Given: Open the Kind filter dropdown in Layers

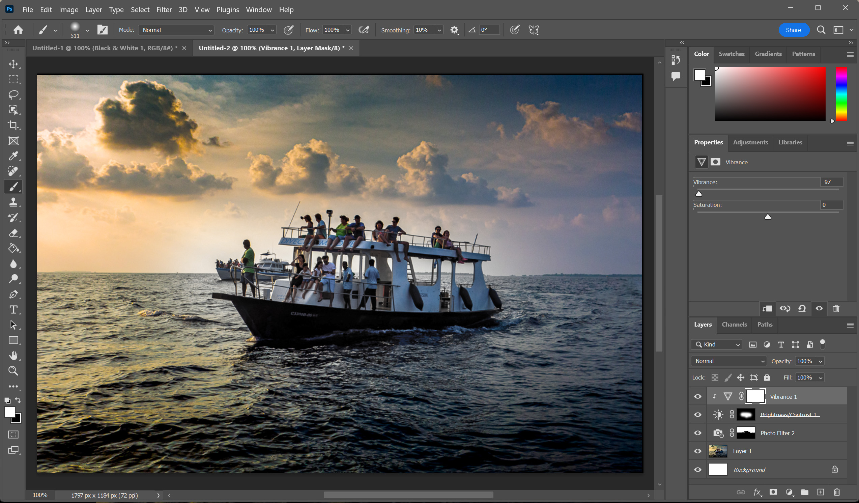Looking at the screenshot, I should point(717,344).
